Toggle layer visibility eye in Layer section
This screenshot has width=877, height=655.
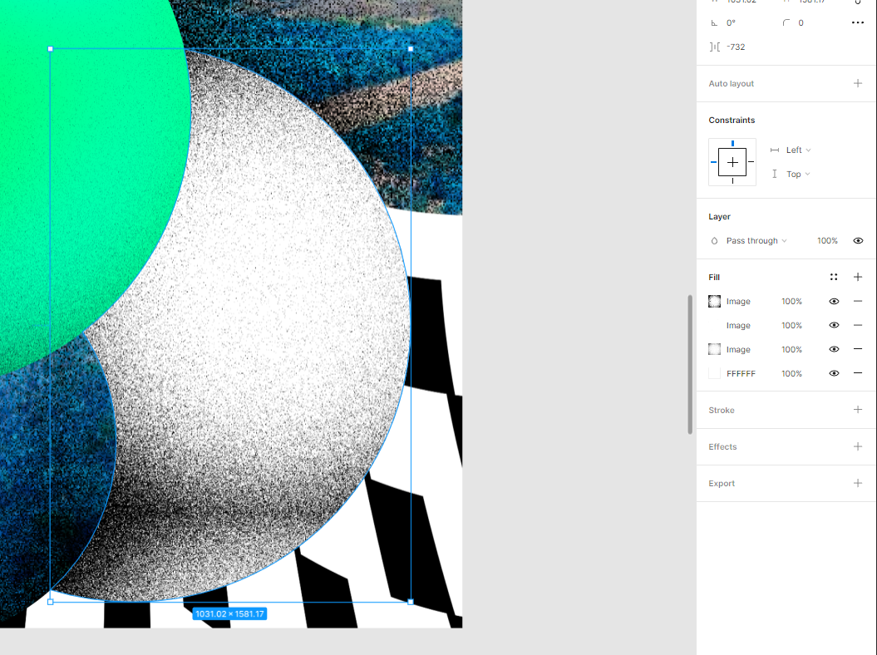coord(858,240)
